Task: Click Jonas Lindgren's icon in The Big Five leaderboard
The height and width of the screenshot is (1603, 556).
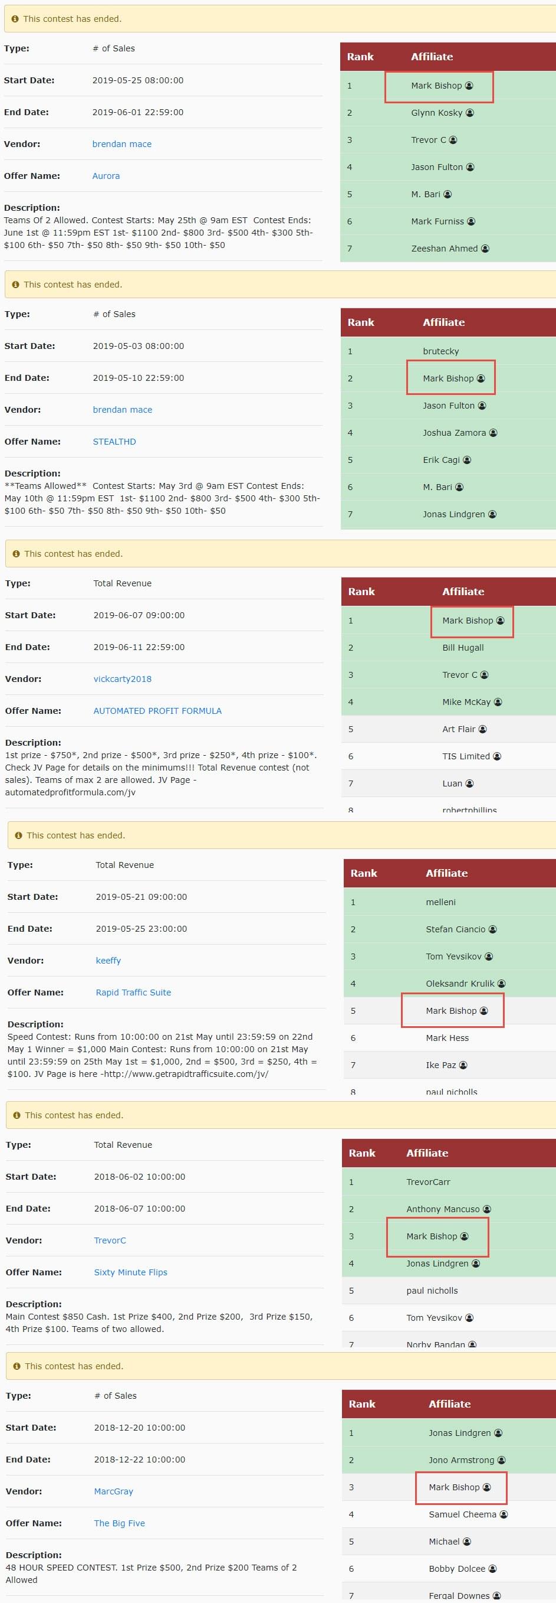Action: [x=498, y=1432]
